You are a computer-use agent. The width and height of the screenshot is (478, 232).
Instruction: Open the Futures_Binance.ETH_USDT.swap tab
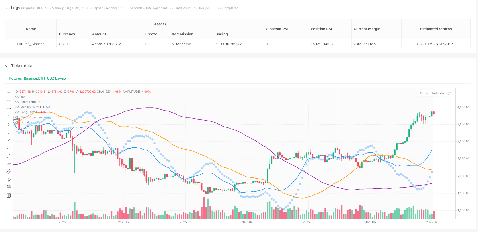tap(37, 78)
